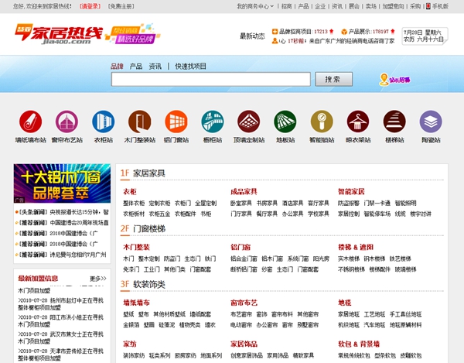The height and width of the screenshot is (363, 464).
Task: Open the 顶墙定制站 ceiling icon
Action: [x=249, y=122]
